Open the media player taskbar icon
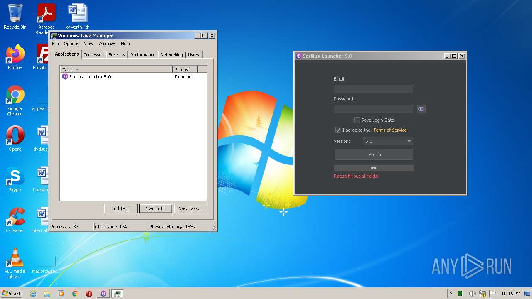Screen dimensions: 532x299 (x=61, y=294)
